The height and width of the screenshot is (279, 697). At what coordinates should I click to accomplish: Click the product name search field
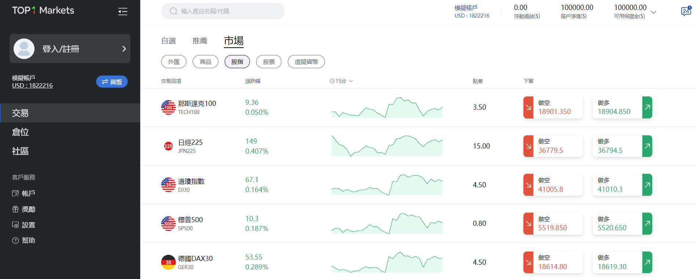[223, 11]
